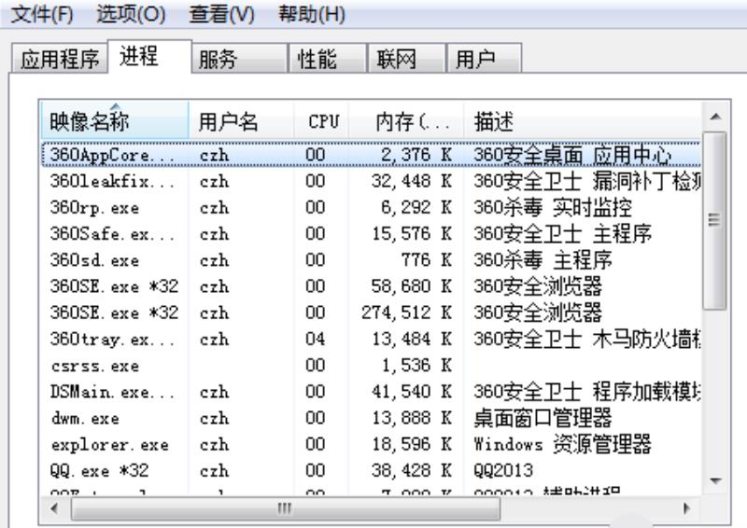Click the 38,428 K memory value
The width and height of the screenshot is (747, 528).
[412, 470]
